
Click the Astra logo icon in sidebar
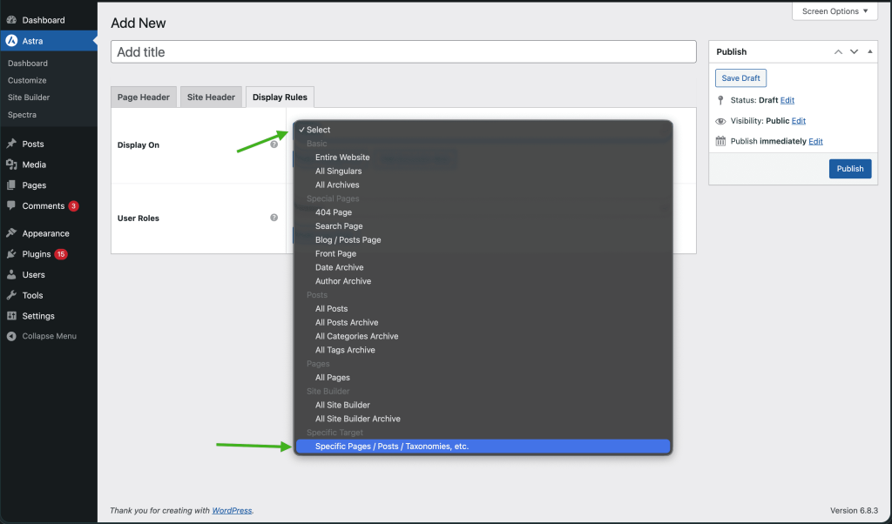tap(10, 40)
